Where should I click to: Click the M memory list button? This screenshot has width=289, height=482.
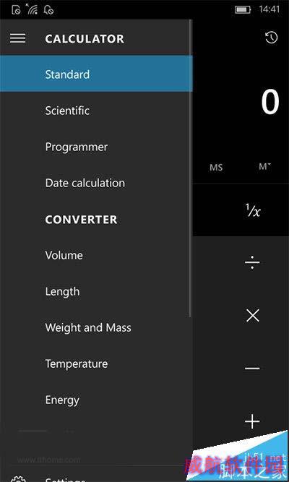click(264, 167)
